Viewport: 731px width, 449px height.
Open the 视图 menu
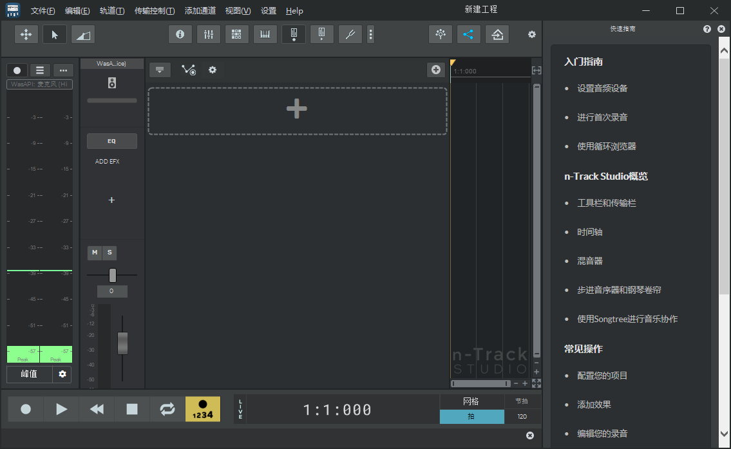238,10
